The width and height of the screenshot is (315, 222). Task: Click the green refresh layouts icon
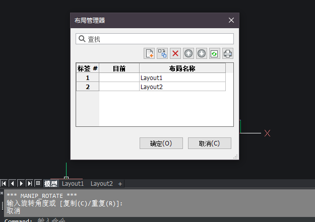pyautogui.click(x=215, y=53)
